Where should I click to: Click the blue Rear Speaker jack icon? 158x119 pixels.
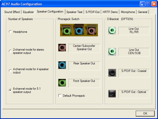[x=62, y=65]
